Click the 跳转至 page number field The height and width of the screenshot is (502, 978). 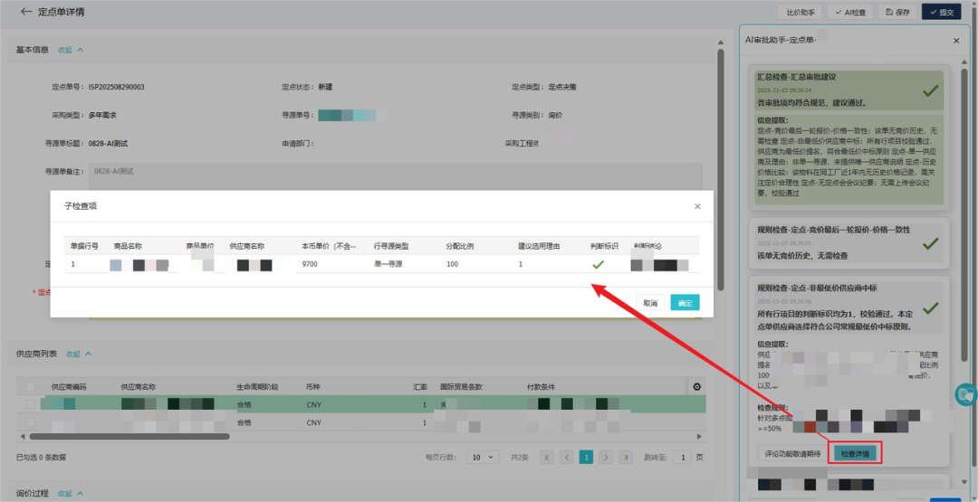(685, 458)
